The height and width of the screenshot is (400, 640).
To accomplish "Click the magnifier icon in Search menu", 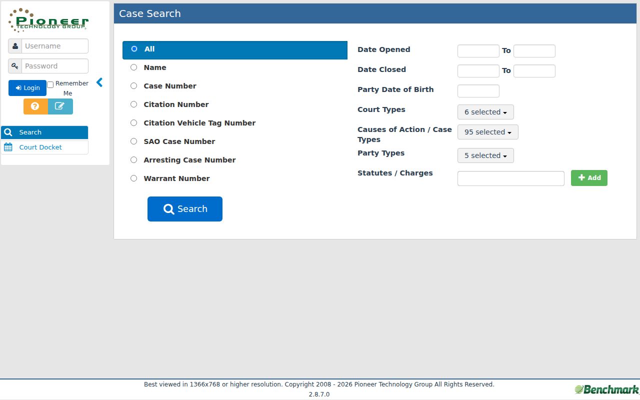I will click(8, 132).
